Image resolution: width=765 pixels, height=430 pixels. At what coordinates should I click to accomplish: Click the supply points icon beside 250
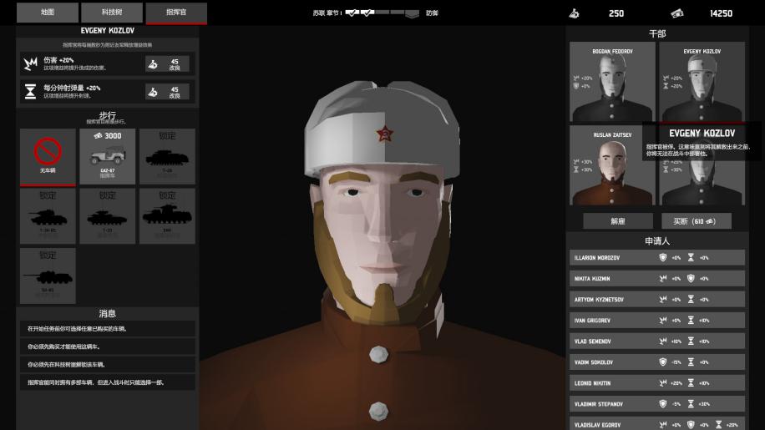click(575, 13)
